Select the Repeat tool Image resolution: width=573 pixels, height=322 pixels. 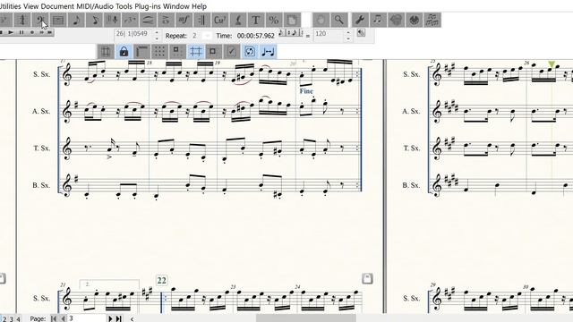tap(201, 20)
